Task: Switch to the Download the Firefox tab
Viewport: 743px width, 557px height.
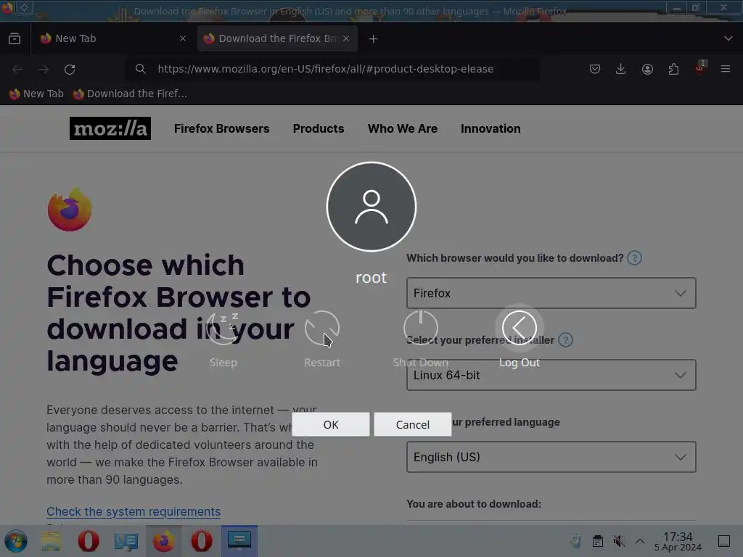Action: point(278,38)
